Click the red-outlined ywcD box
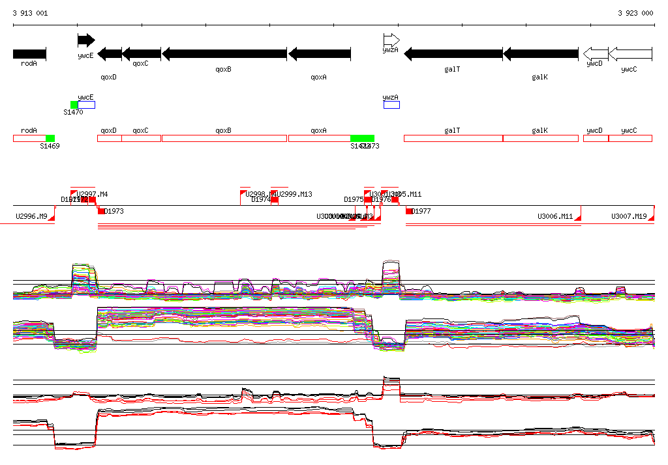The width and height of the screenshot is (668, 465). (596, 138)
